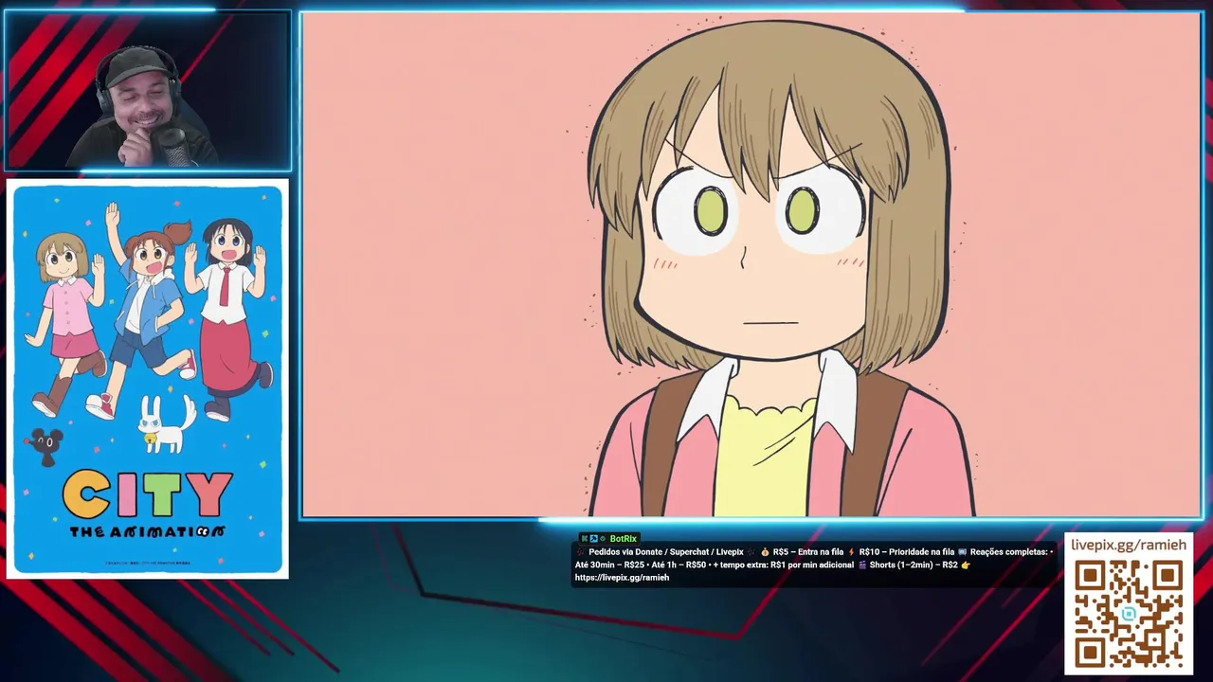Click the 'R$10 – Prioridade na fila' text
This screenshot has height=682, width=1213.
pos(906,552)
